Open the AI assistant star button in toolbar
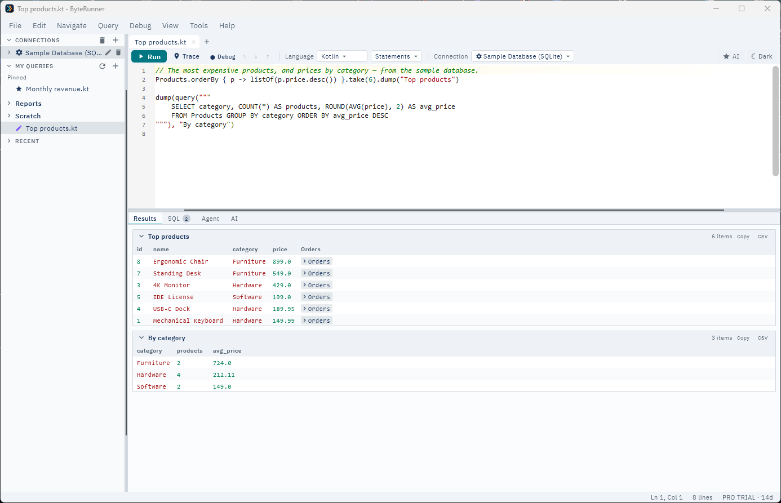Screen dimensions: 781x503 pyautogui.click(x=731, y=56)
